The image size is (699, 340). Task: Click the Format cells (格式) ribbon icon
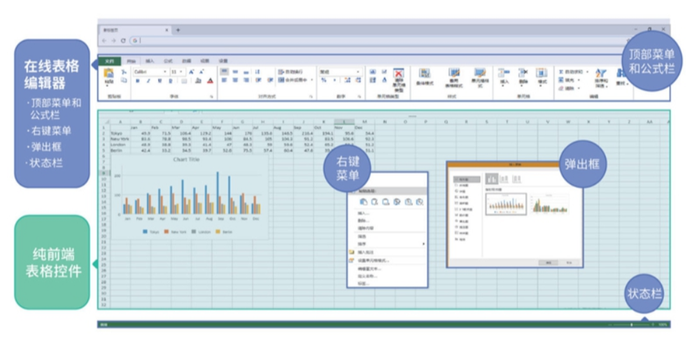tap(541, 77)
